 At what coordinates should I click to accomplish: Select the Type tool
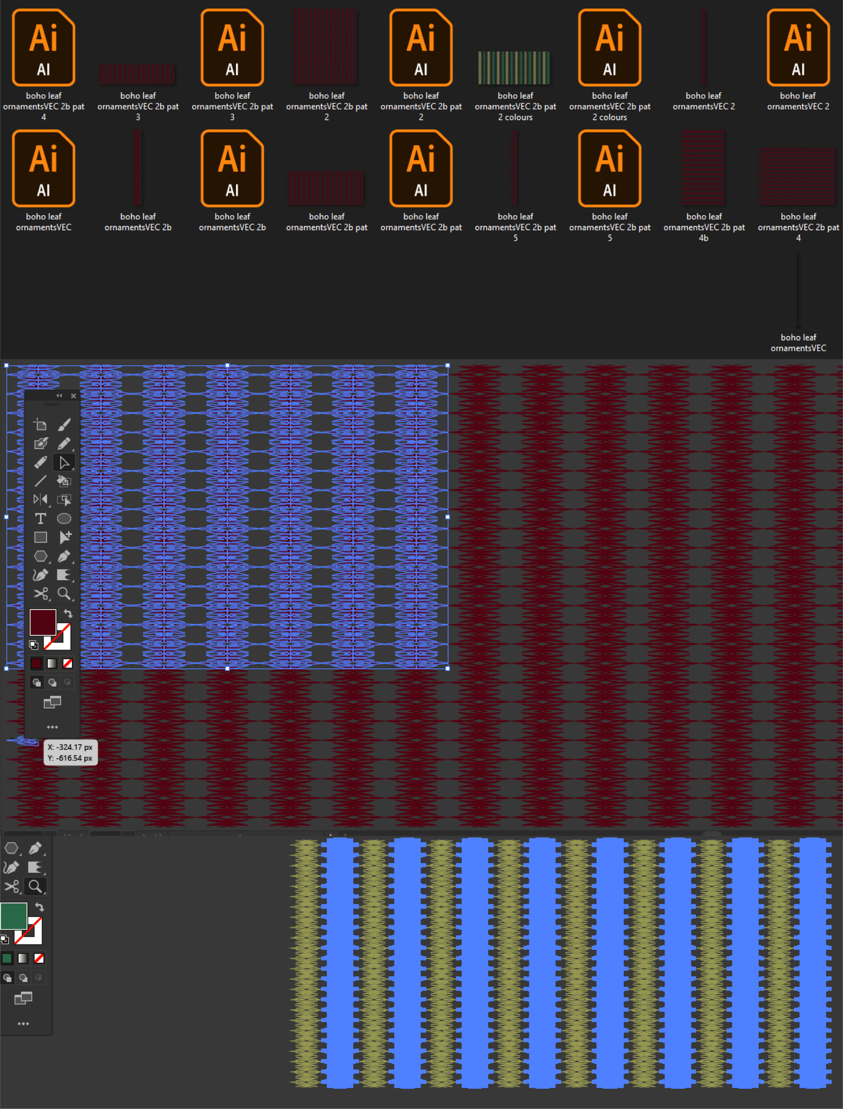click(40, 519)
